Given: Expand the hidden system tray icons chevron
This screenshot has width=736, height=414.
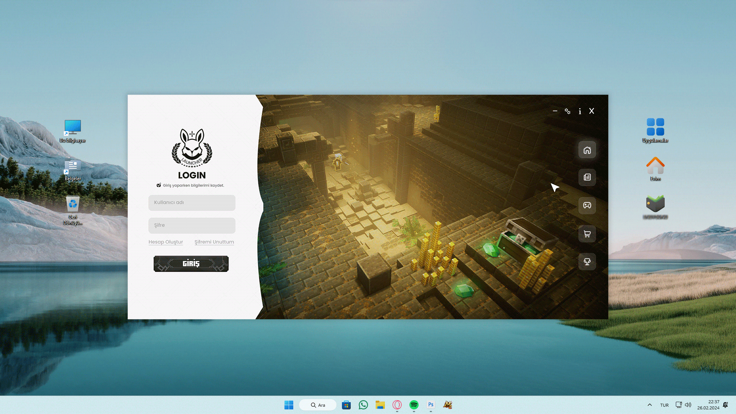Looking at the screenshot, I should (x=649, y=405).
